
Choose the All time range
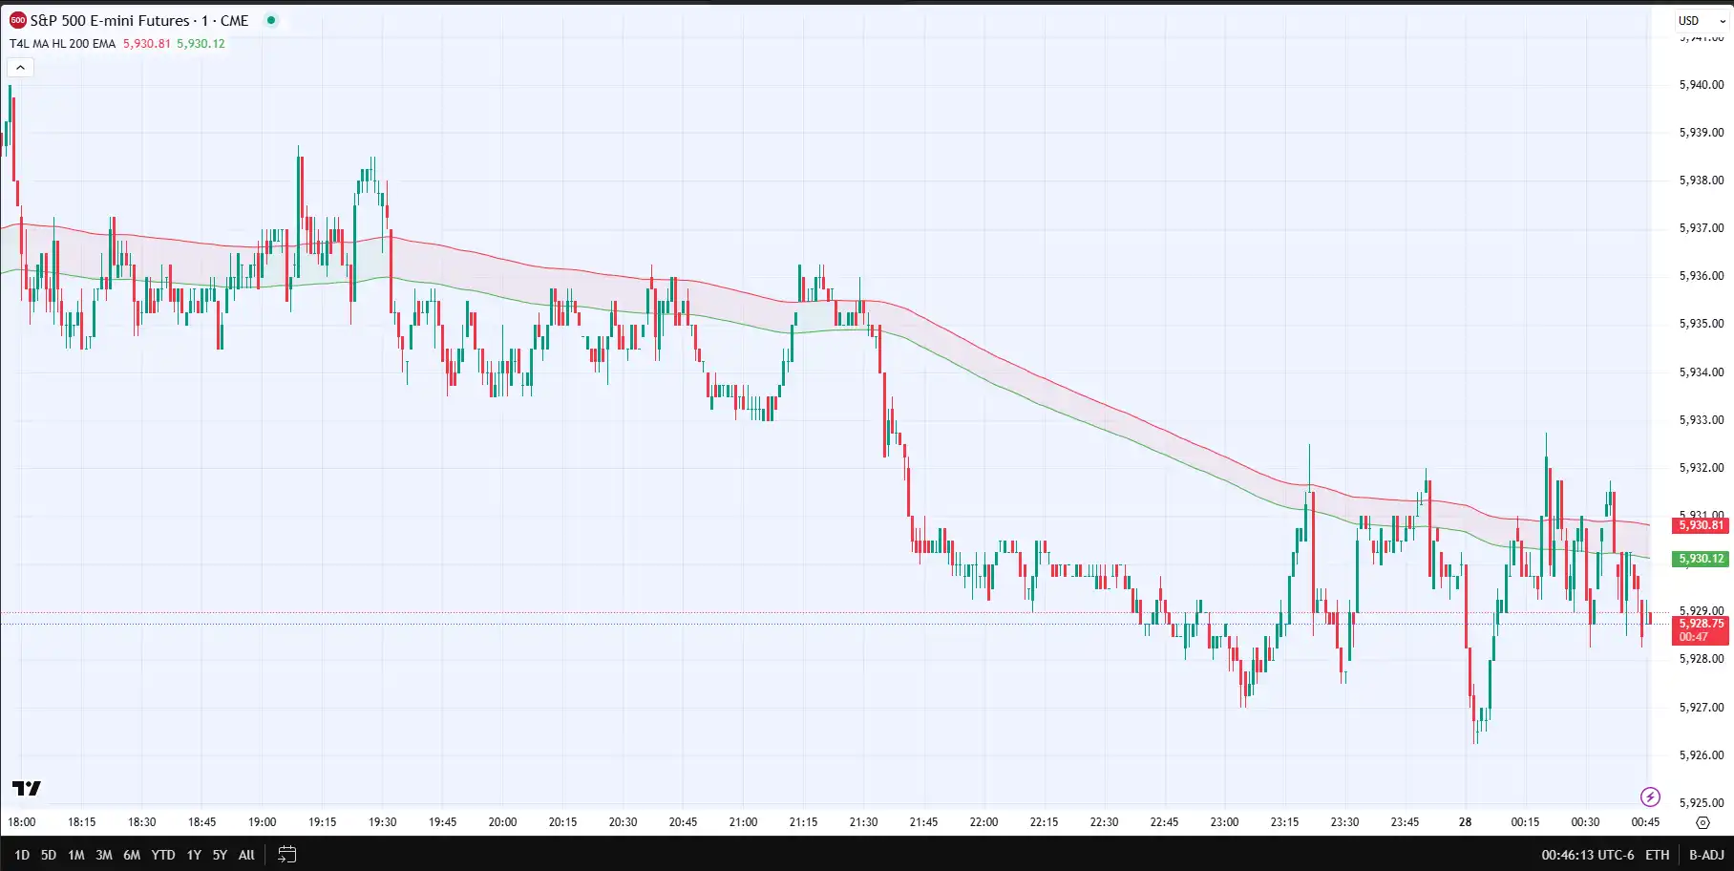pyautogui.click(x=246, y=855)
